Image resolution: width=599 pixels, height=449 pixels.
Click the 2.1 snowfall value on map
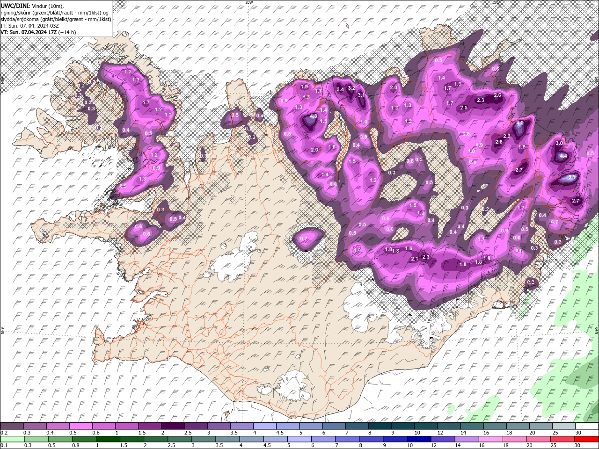415,259
